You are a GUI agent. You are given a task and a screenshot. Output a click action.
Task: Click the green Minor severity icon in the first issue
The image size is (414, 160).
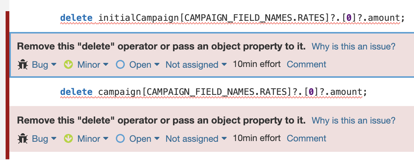[x=68, y=65]
